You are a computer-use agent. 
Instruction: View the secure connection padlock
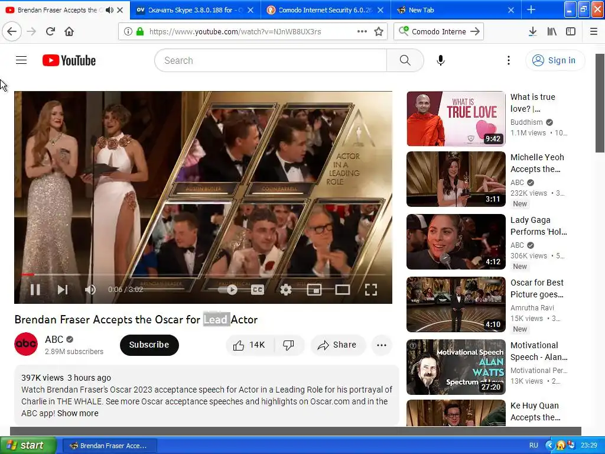pyautogui.click(x=139, y=32)
